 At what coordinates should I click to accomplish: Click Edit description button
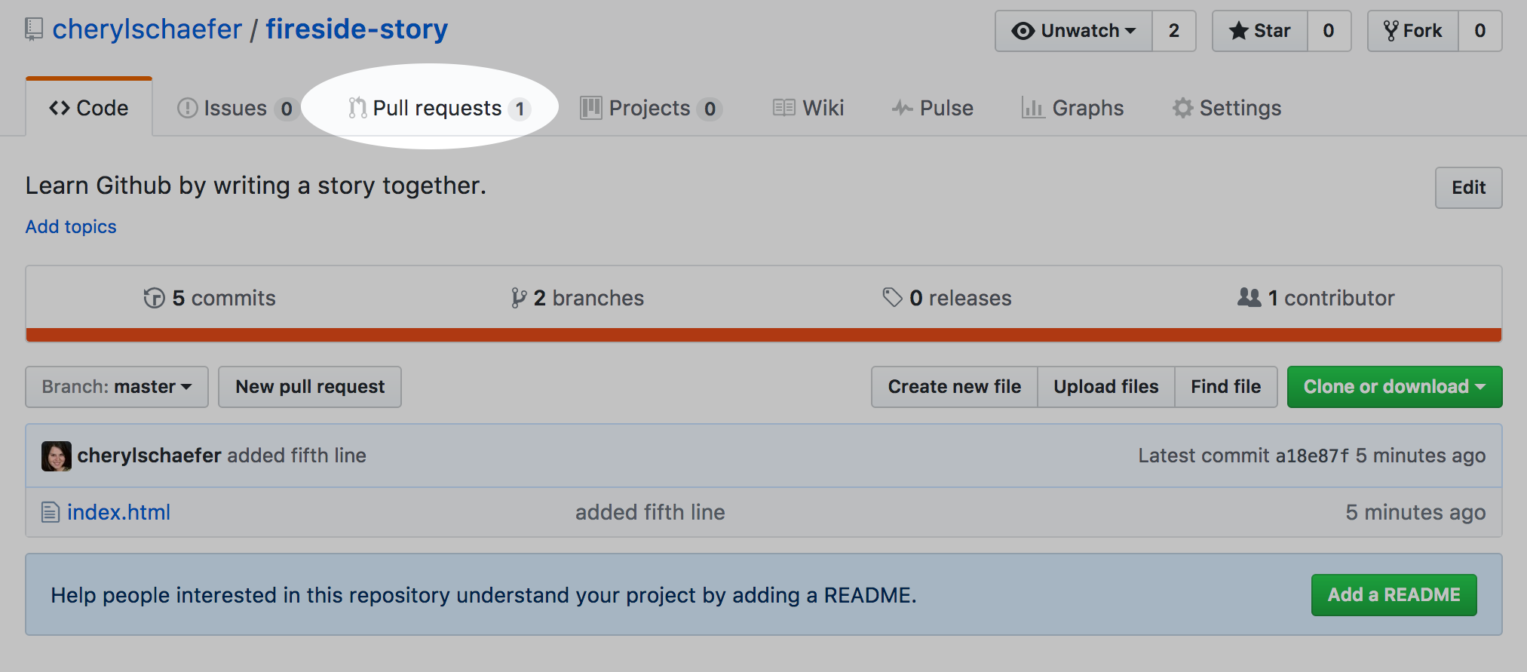pos(1469,188)
